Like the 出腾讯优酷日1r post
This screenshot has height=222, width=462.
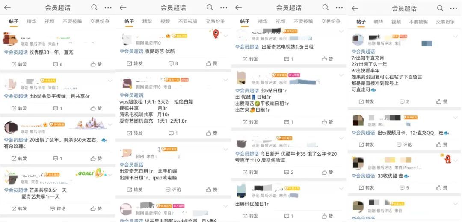327,216
